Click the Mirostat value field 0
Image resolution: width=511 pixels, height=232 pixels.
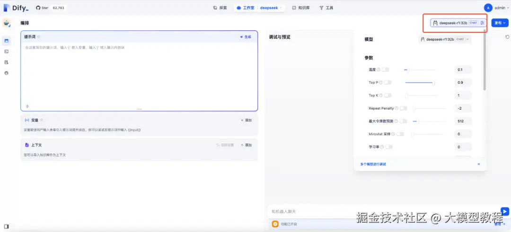463,134
